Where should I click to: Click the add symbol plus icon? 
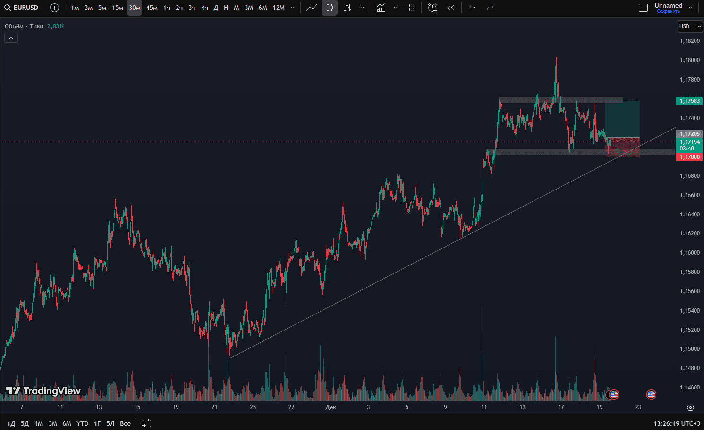click(54, 8)
